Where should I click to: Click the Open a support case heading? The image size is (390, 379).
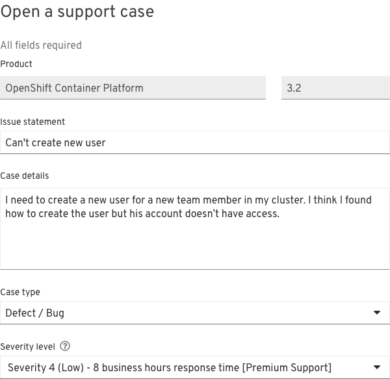(77, 12)
